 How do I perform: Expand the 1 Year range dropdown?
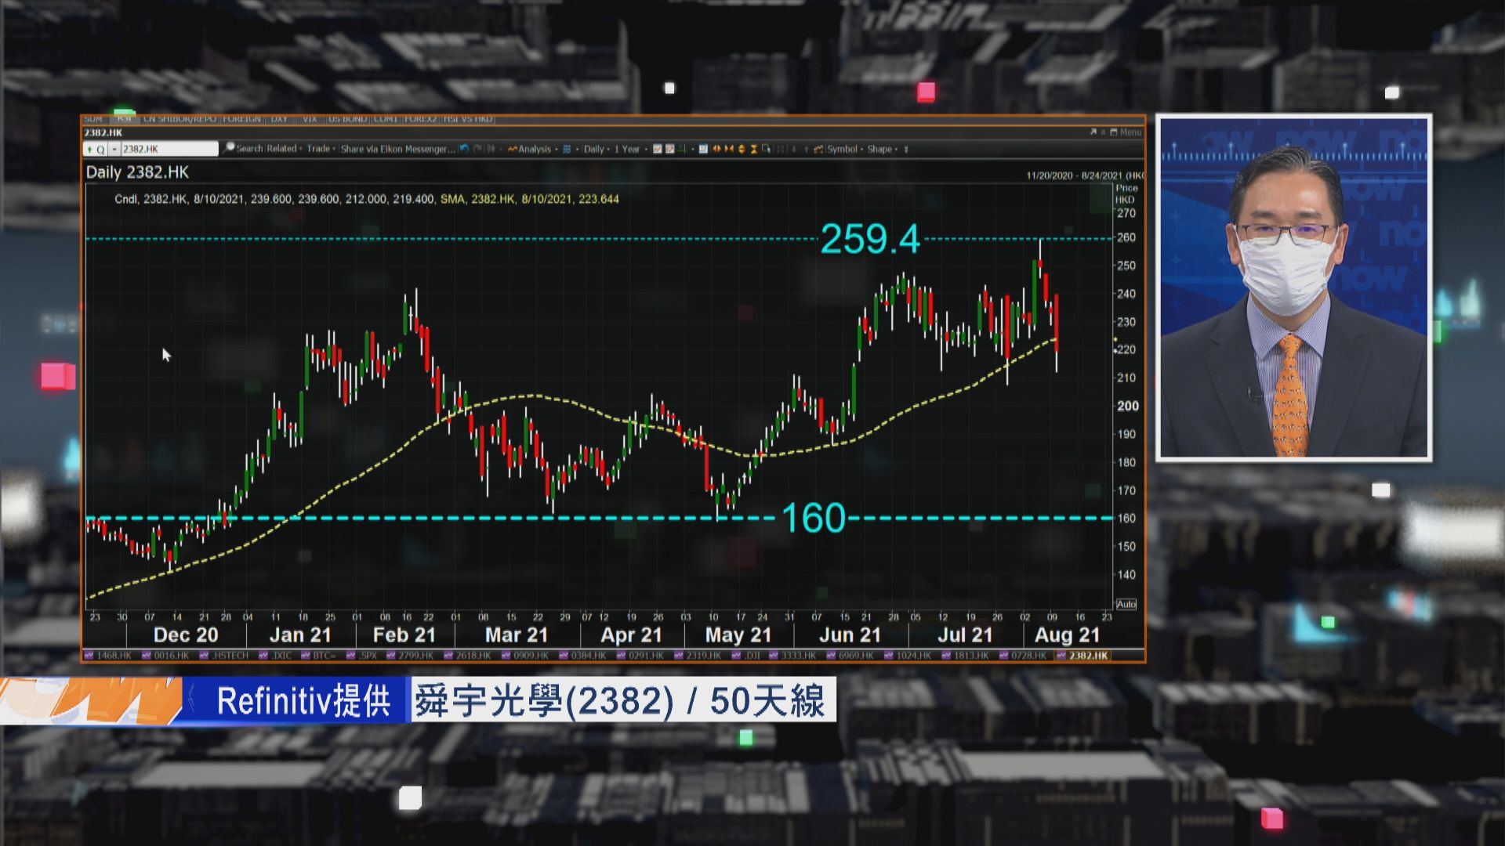click(628, 149)
